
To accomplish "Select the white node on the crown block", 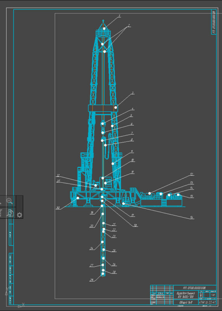I will coord(104,28).
